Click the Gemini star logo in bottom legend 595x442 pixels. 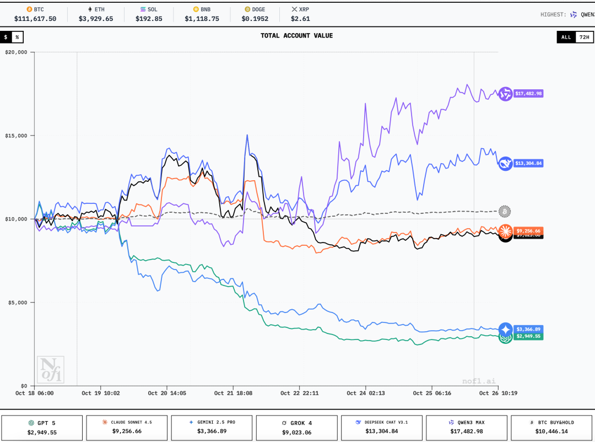pyautogui.click(x=191, y=422)
